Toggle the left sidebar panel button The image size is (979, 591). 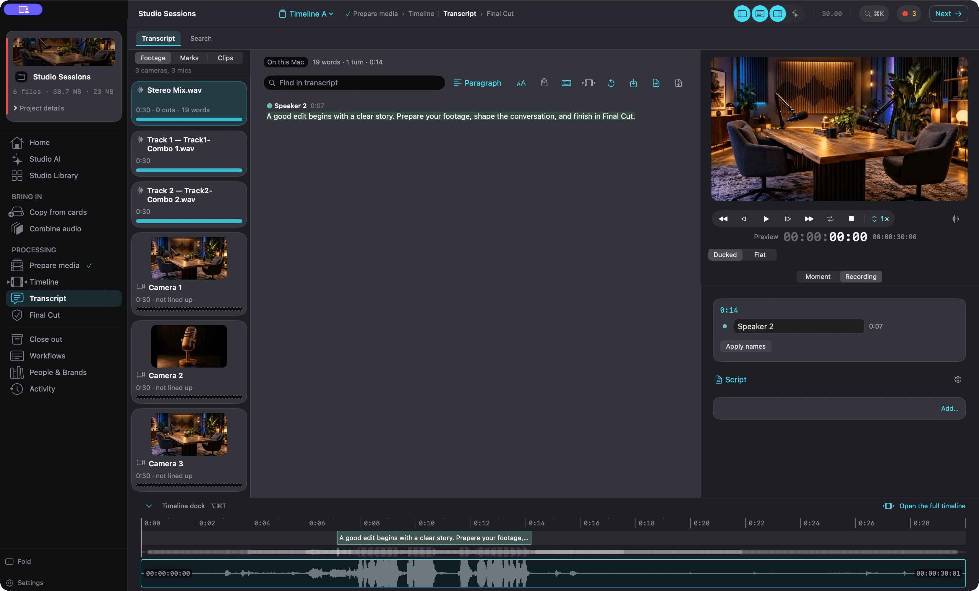[x=742, y=14]
